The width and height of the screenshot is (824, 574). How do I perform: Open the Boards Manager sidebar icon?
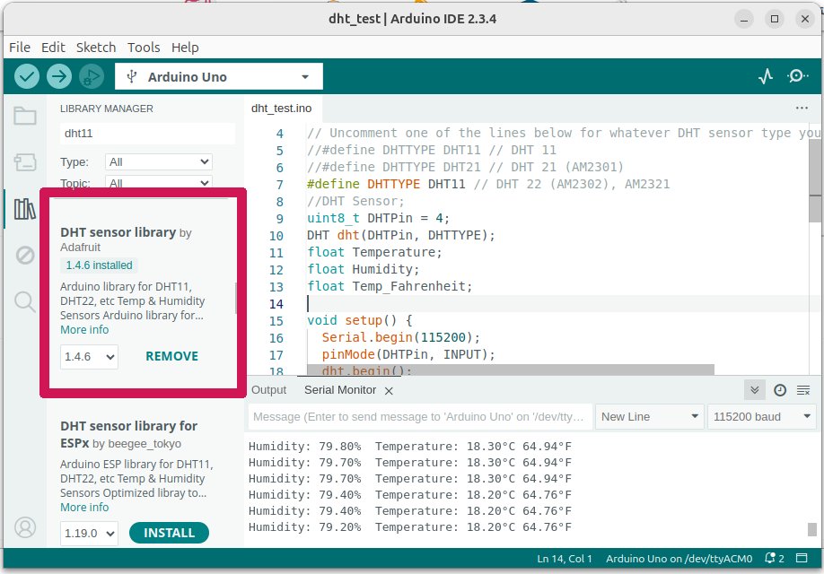[x=25, y=162]
